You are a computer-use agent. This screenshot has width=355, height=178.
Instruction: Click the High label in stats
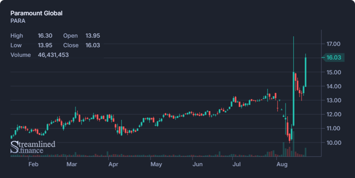coord(17,35)
